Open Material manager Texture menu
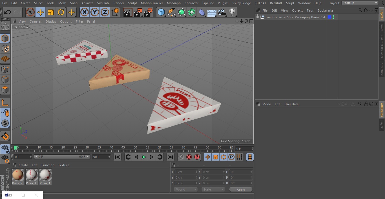The image size is (385, 199). tap(63, 165)
